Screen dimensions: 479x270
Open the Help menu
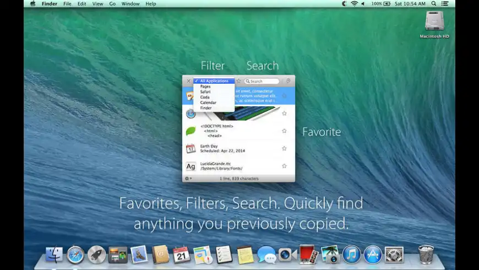pos(151,4)
